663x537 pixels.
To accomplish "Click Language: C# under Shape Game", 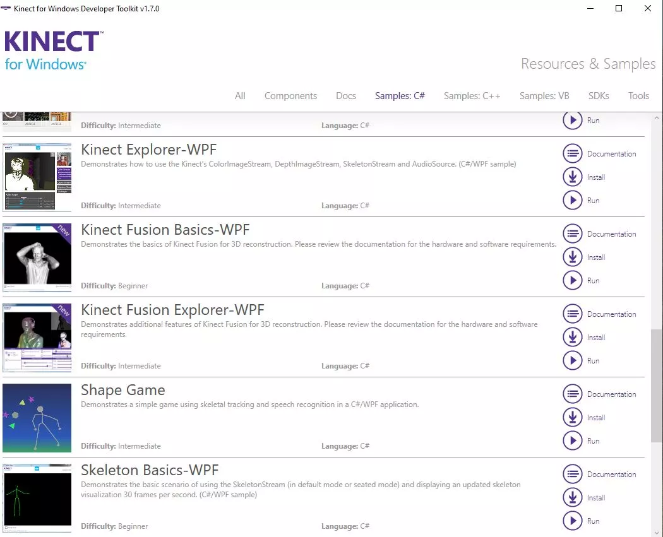I will click(345, 446).
